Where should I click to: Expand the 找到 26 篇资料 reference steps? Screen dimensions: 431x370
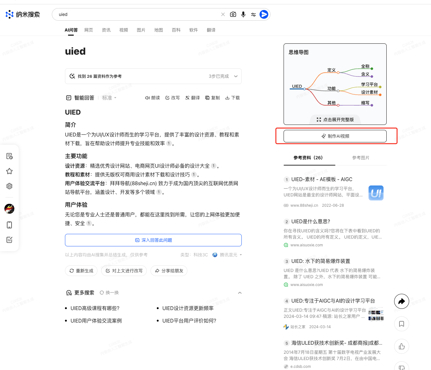point(153,76)
